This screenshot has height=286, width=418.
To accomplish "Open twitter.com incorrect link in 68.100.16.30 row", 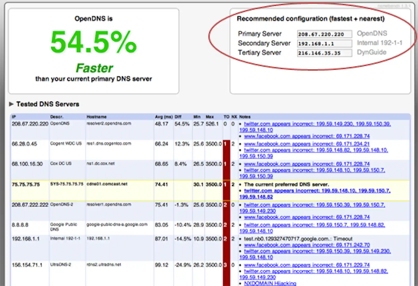I will coord(312,173).
